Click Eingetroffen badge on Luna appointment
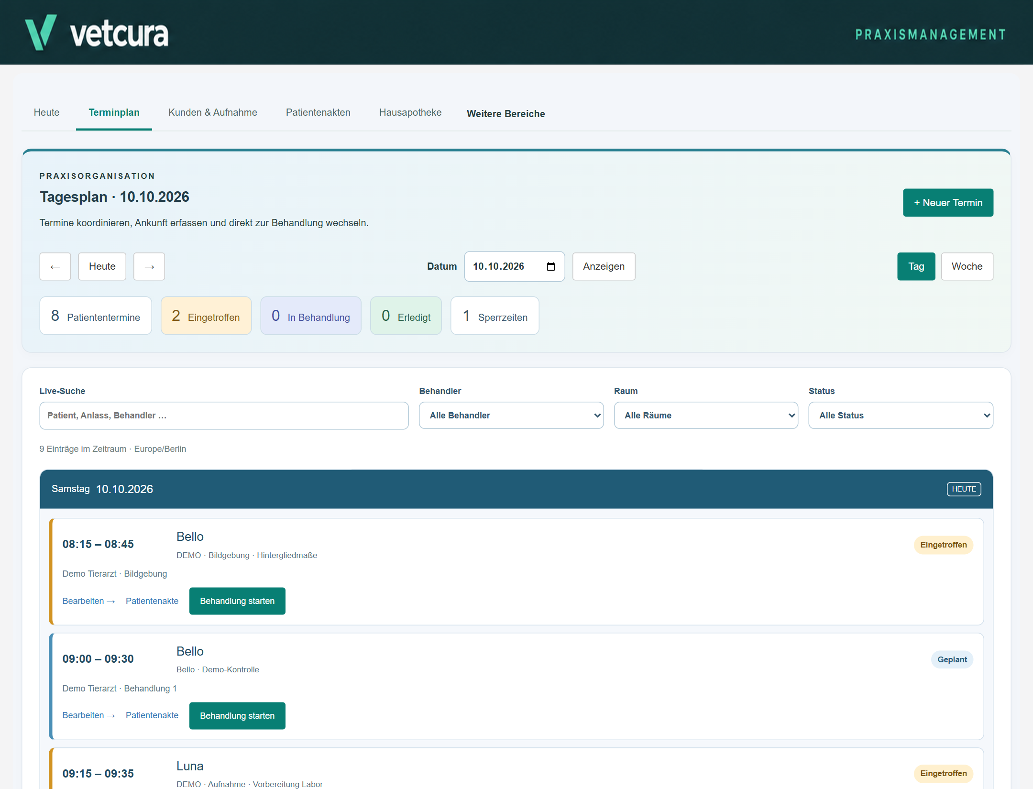1033x789 pixels. pyautogui.click(x=943, y=774)
